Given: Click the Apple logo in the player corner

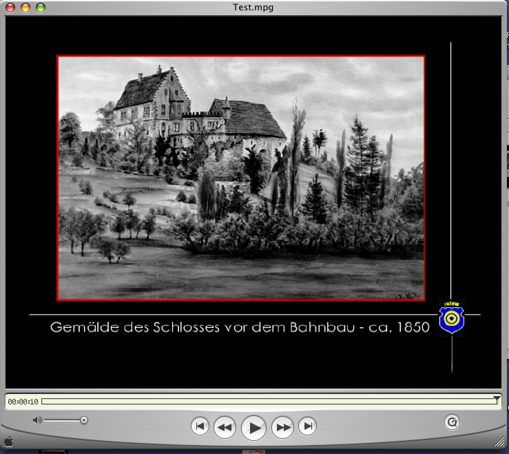Looking at the screenshot, I should [9, 441].
